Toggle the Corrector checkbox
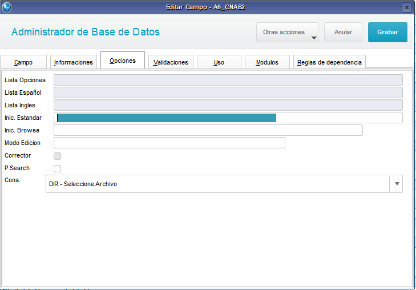The height and width of the screenshot is (290, 416). (x=57, y=156)
